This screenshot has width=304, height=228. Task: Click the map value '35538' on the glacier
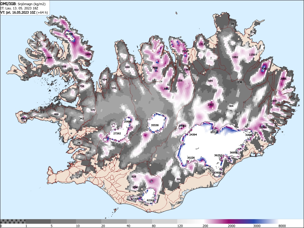pyautogui.click(x=155, y=125)
